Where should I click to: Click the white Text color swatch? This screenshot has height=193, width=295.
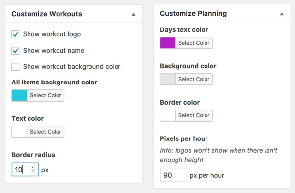[x=19, y=132]
